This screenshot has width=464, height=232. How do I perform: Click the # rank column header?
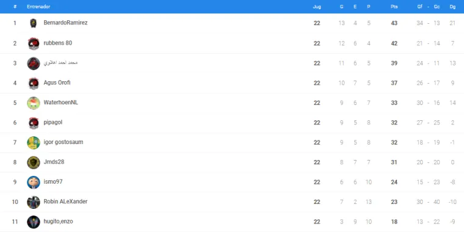tap(15, 7)
